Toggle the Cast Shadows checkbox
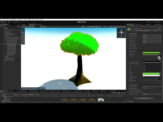This screenshot has height=122, width=163. (143, 46)
